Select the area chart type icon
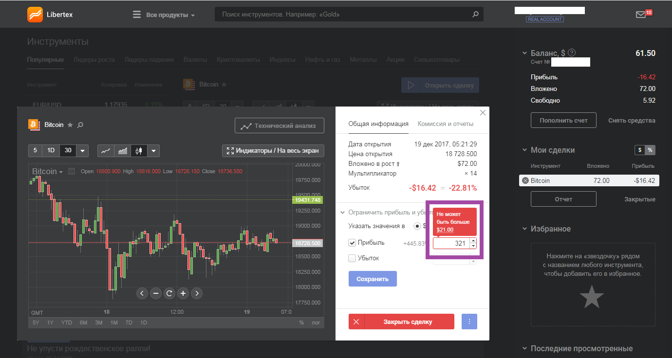Screen dimensions: 672x358 coord(122,151)
